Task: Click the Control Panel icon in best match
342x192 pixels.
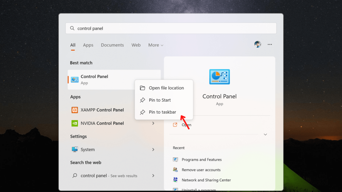Action: point(74,80)
